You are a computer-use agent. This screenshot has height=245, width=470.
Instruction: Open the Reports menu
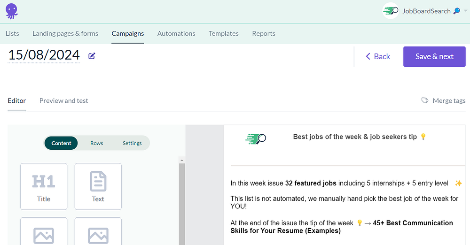264,33
